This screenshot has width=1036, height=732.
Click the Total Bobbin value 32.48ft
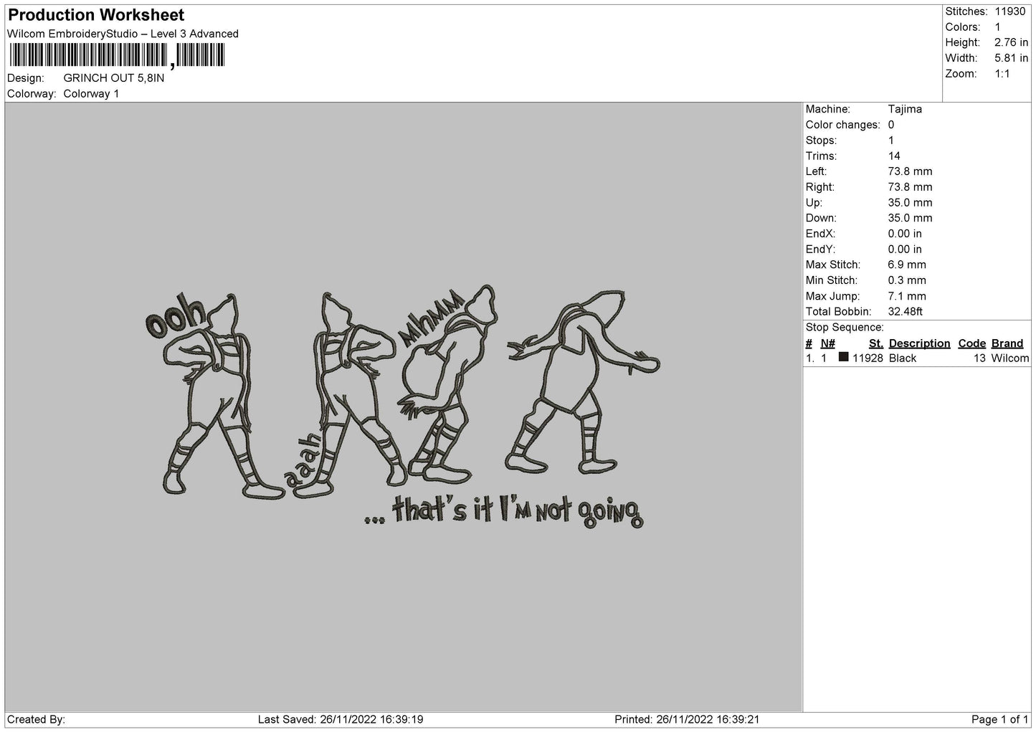[x=905, y=312]
